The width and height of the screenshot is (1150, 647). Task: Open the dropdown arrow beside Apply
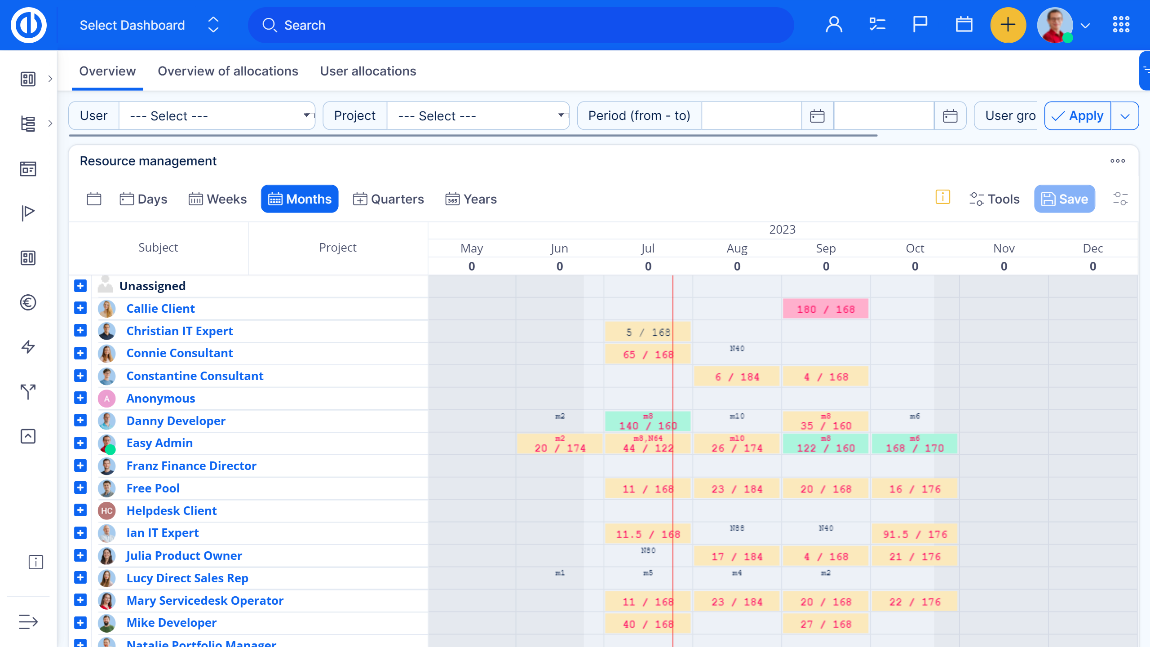coord(1125,116)
